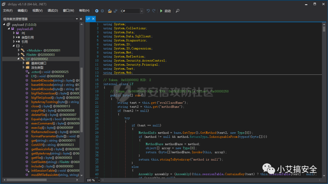This screenshot has height=184, width=328.
Task: Open file with the folder toolbar icon
Action: pyautogui.click(x=110, y=11)
